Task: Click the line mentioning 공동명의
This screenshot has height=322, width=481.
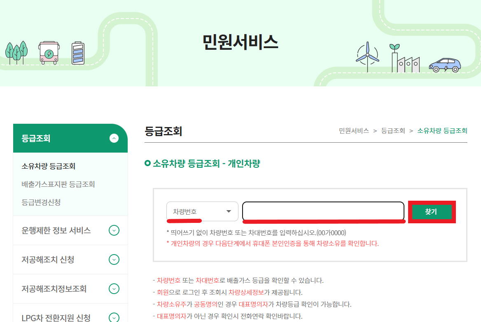Action: [252, 304]
